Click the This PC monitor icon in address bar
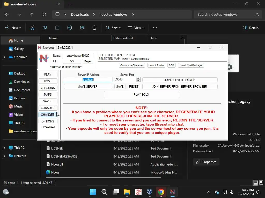 pos(57,14)
